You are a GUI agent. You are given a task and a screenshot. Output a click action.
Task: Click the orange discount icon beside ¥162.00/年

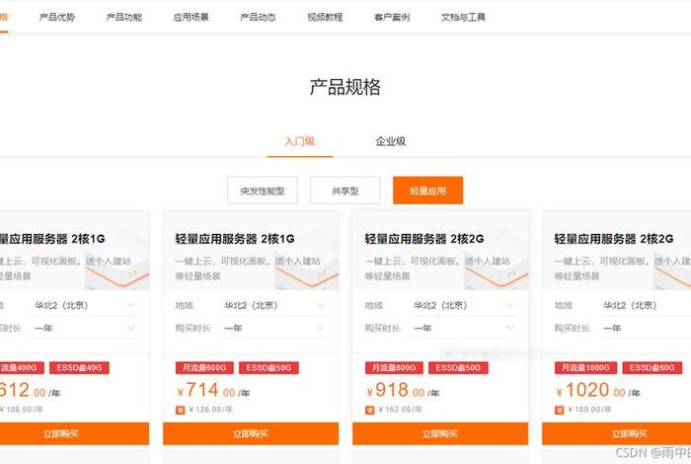[370, 411]
